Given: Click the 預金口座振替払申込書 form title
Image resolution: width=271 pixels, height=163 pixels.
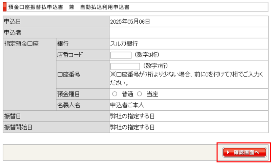Looking at the screenshot, I should [x=35, y=7].
